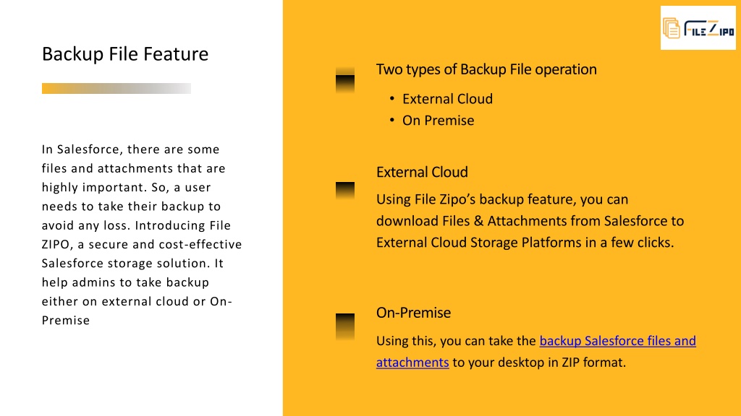Click the On-Premise section heading
Viewport: 741px width, 416px height.
click(413, 312)
